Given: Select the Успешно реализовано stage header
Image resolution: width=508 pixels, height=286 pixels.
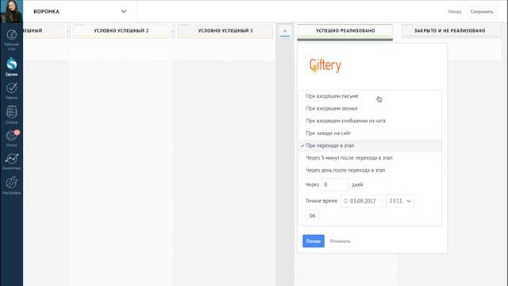Looking at the screenshot, I should click(x=345, y=31).
